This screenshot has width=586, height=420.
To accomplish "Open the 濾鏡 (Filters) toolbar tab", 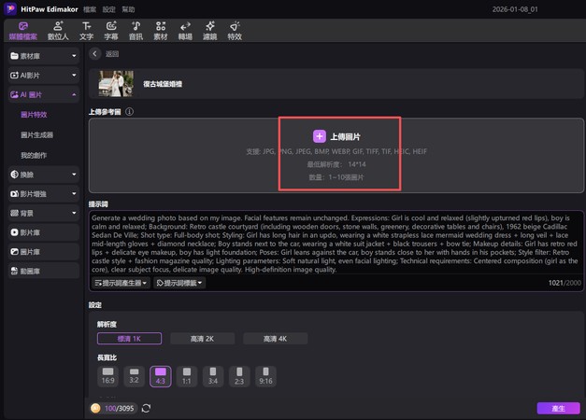I will tap(209, 31).
